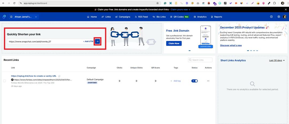The width and height of the screenshot is (289, 124).
Task: Reload the page with refresh icon
Action: point(14,3)
